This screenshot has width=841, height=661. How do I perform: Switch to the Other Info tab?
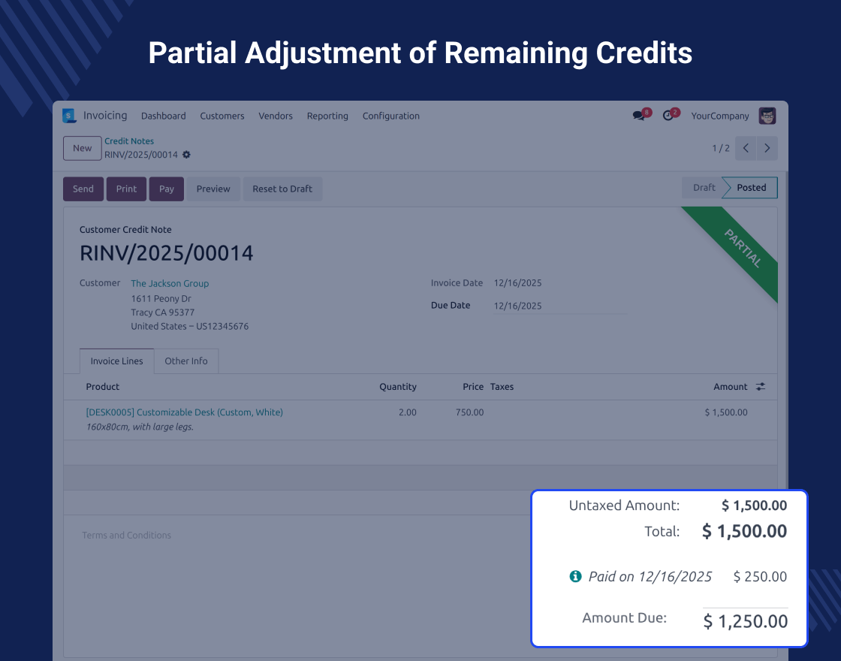[x=186, y=361]
